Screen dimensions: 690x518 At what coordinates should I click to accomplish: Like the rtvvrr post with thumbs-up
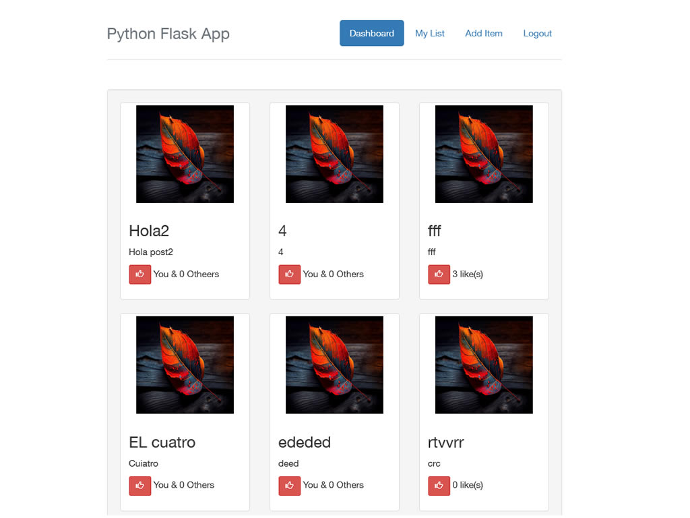(439, 486)
